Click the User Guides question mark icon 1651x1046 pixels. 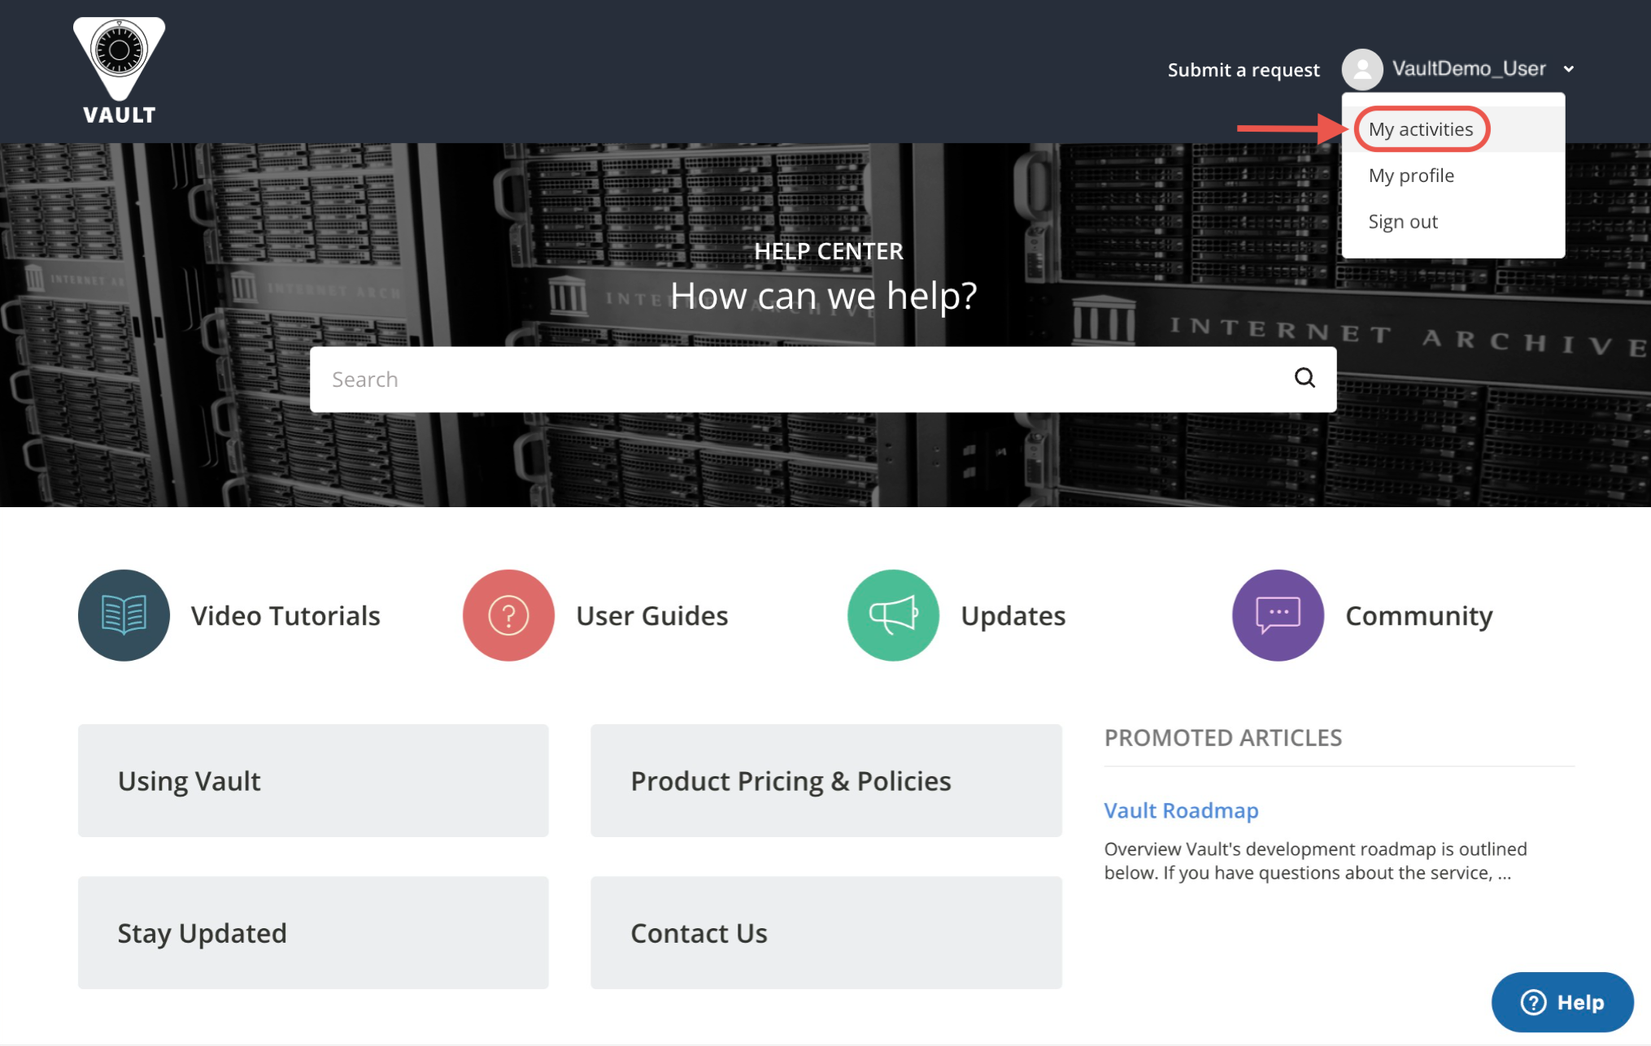508,615
